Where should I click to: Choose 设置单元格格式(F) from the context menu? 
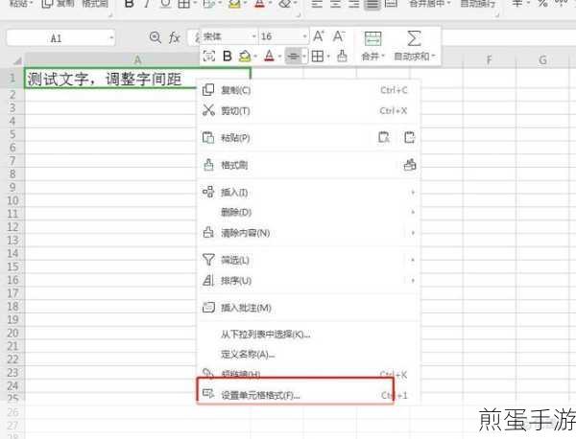click(308, 395)
